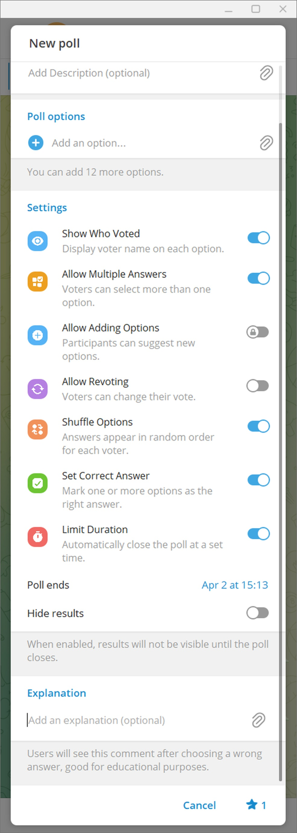This screenshot has width=297, height=833.
Task: Toggle the locked Allow Adding Options switch
Action: point(257,332)
